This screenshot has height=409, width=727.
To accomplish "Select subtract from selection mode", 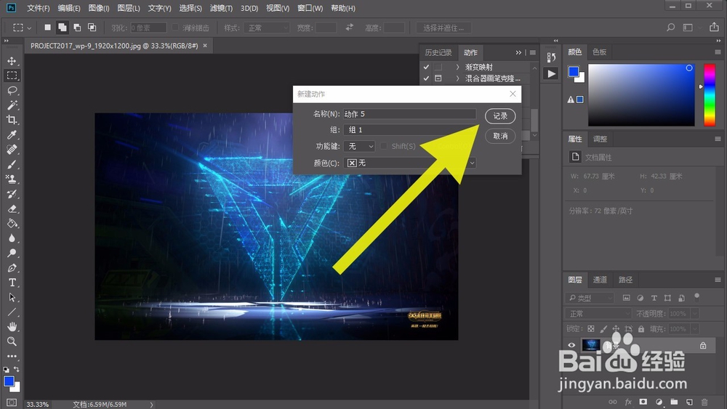I will point(77,28).
